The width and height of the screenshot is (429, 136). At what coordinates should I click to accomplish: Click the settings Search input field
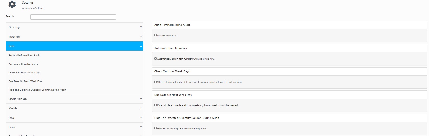(73, 17)
